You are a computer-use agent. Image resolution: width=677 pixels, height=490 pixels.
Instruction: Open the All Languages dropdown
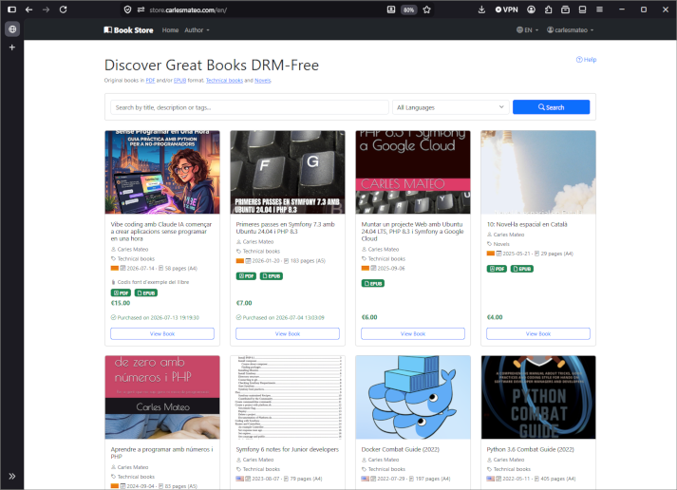pyautogui.click(x=451, y=107)
